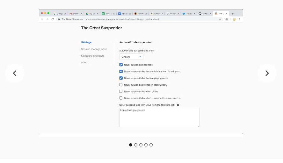Image resolution: width=283 pixels, height=163 pixels.
Task: Check Never suspend tabs when connected to power source
Action: coord(121,98)
